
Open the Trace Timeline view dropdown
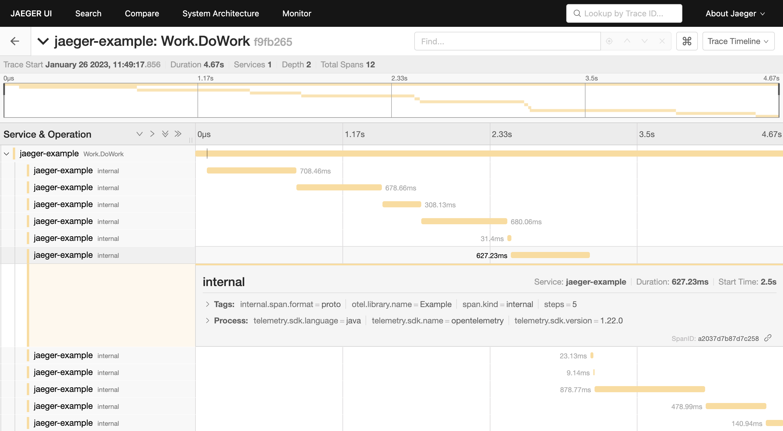pos(738,41)
